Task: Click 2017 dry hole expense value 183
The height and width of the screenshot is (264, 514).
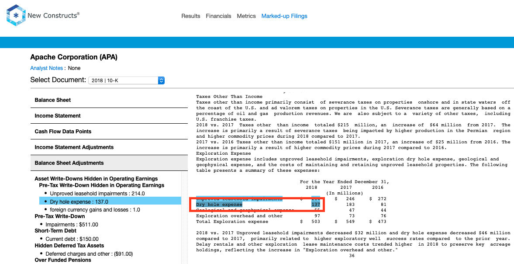Action: point(350,204)
